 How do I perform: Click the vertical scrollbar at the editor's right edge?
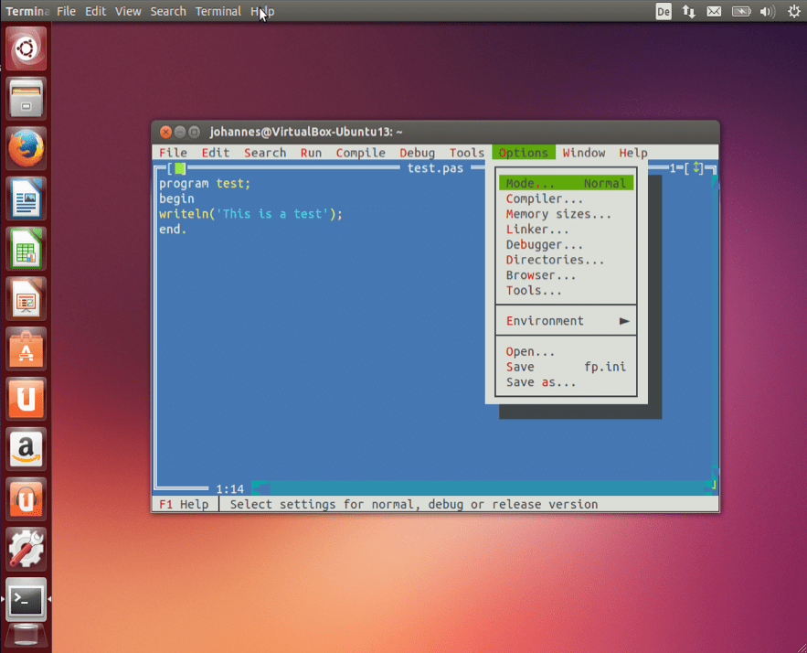point(715,329)
